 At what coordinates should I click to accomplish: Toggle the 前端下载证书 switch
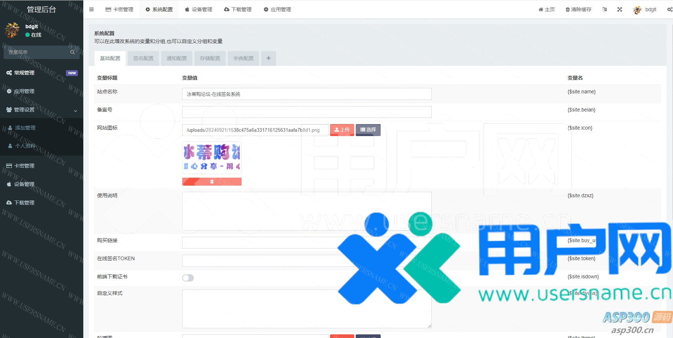188,278
